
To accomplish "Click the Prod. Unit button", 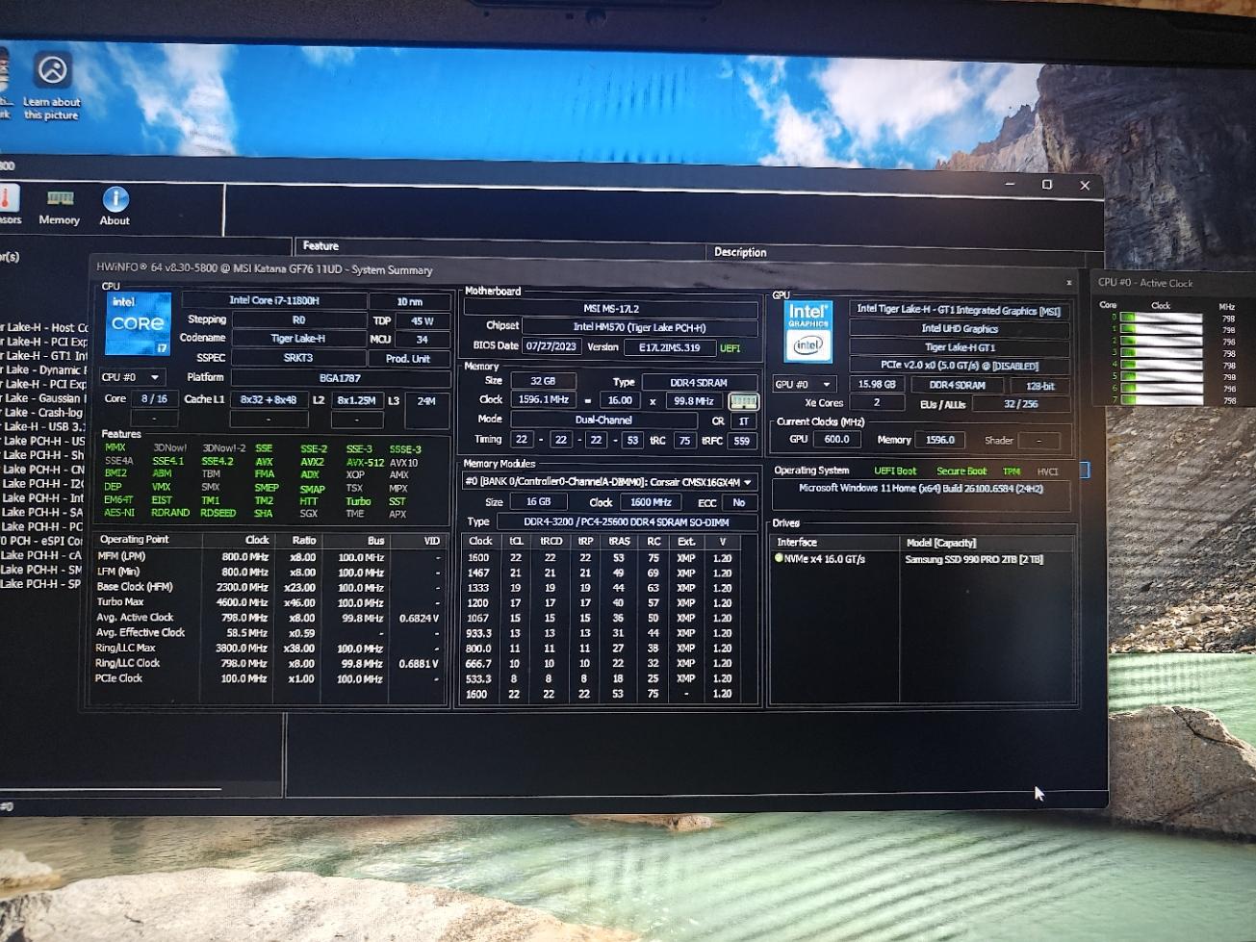I will click(x=408, y=358).
